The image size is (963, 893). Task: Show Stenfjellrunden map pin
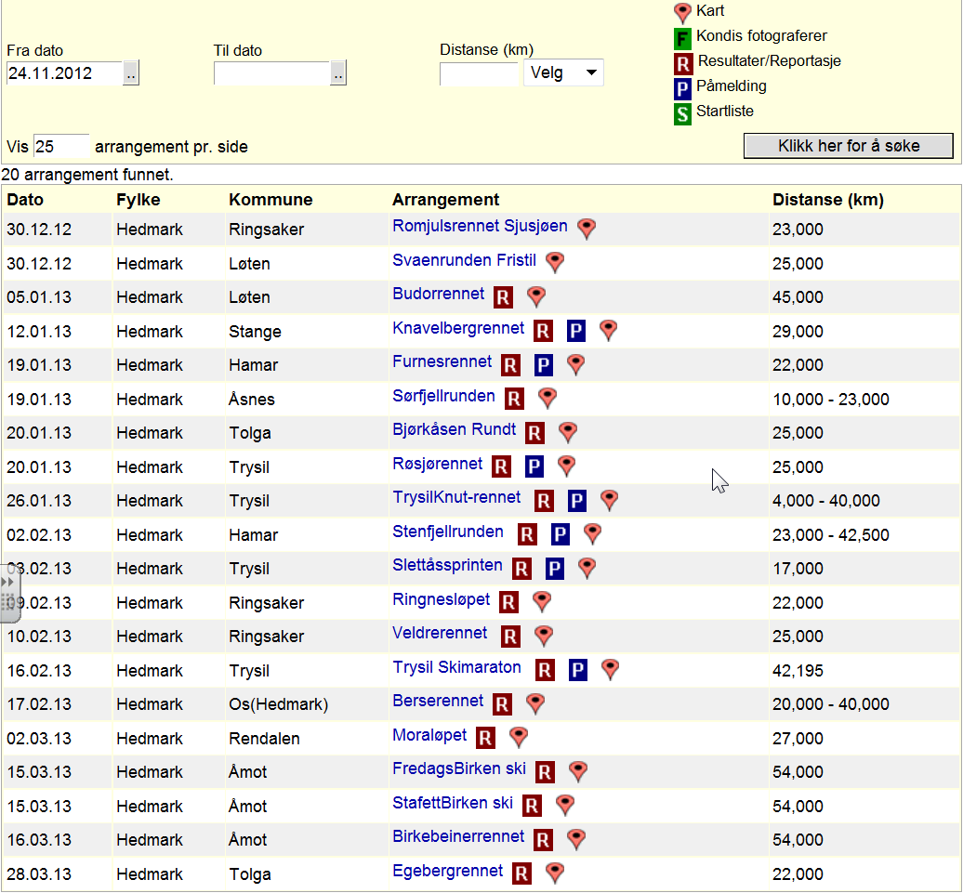pos(592,533)
